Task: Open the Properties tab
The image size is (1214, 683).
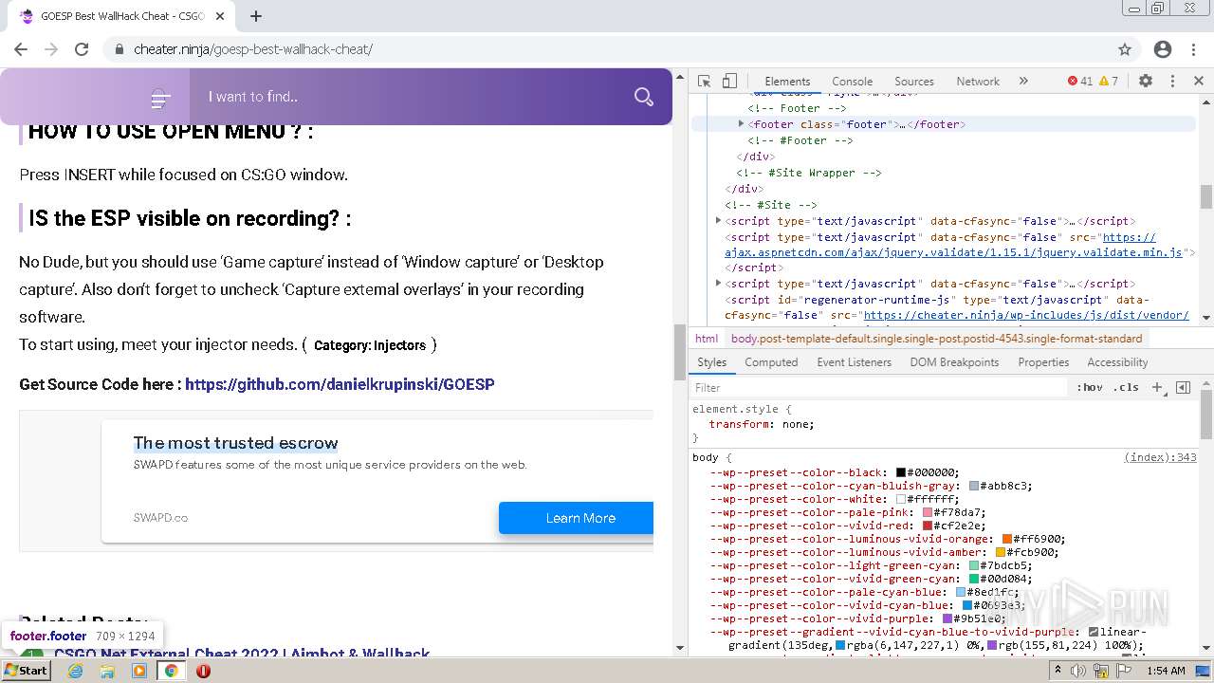Action: [x=1043, y=362]
